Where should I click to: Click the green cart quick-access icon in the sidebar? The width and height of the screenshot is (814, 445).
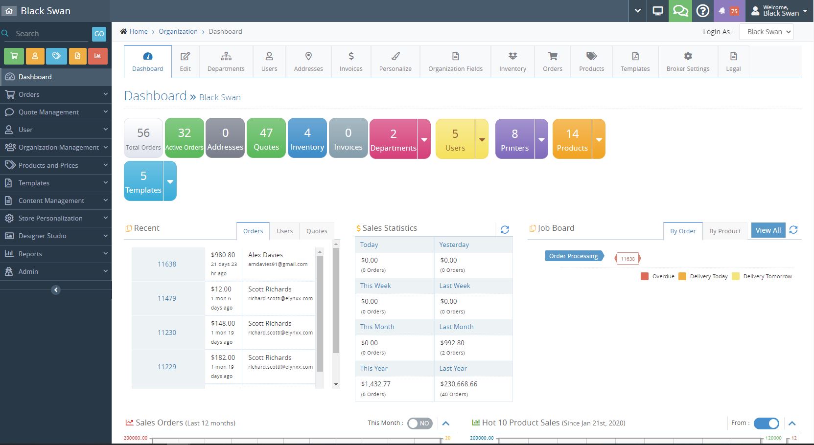tap(14, 56)
